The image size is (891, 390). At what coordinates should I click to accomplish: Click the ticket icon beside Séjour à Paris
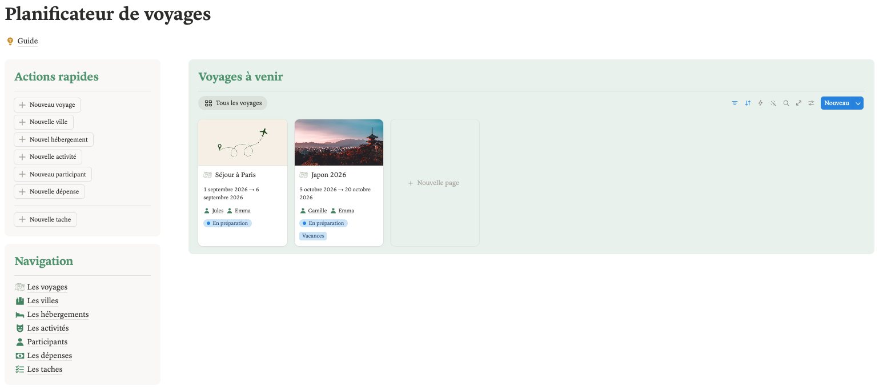coord(207,175)
